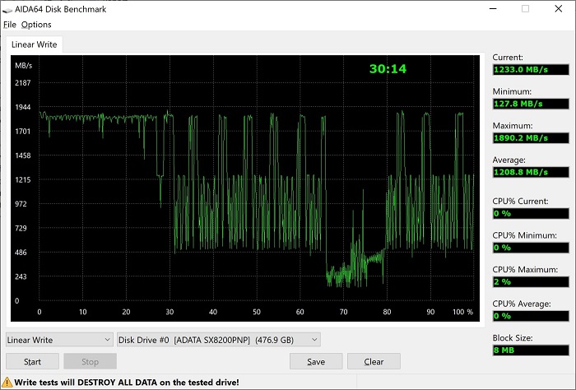Click the DESTROY ALL DATA warning text

(x=127, y=383)
